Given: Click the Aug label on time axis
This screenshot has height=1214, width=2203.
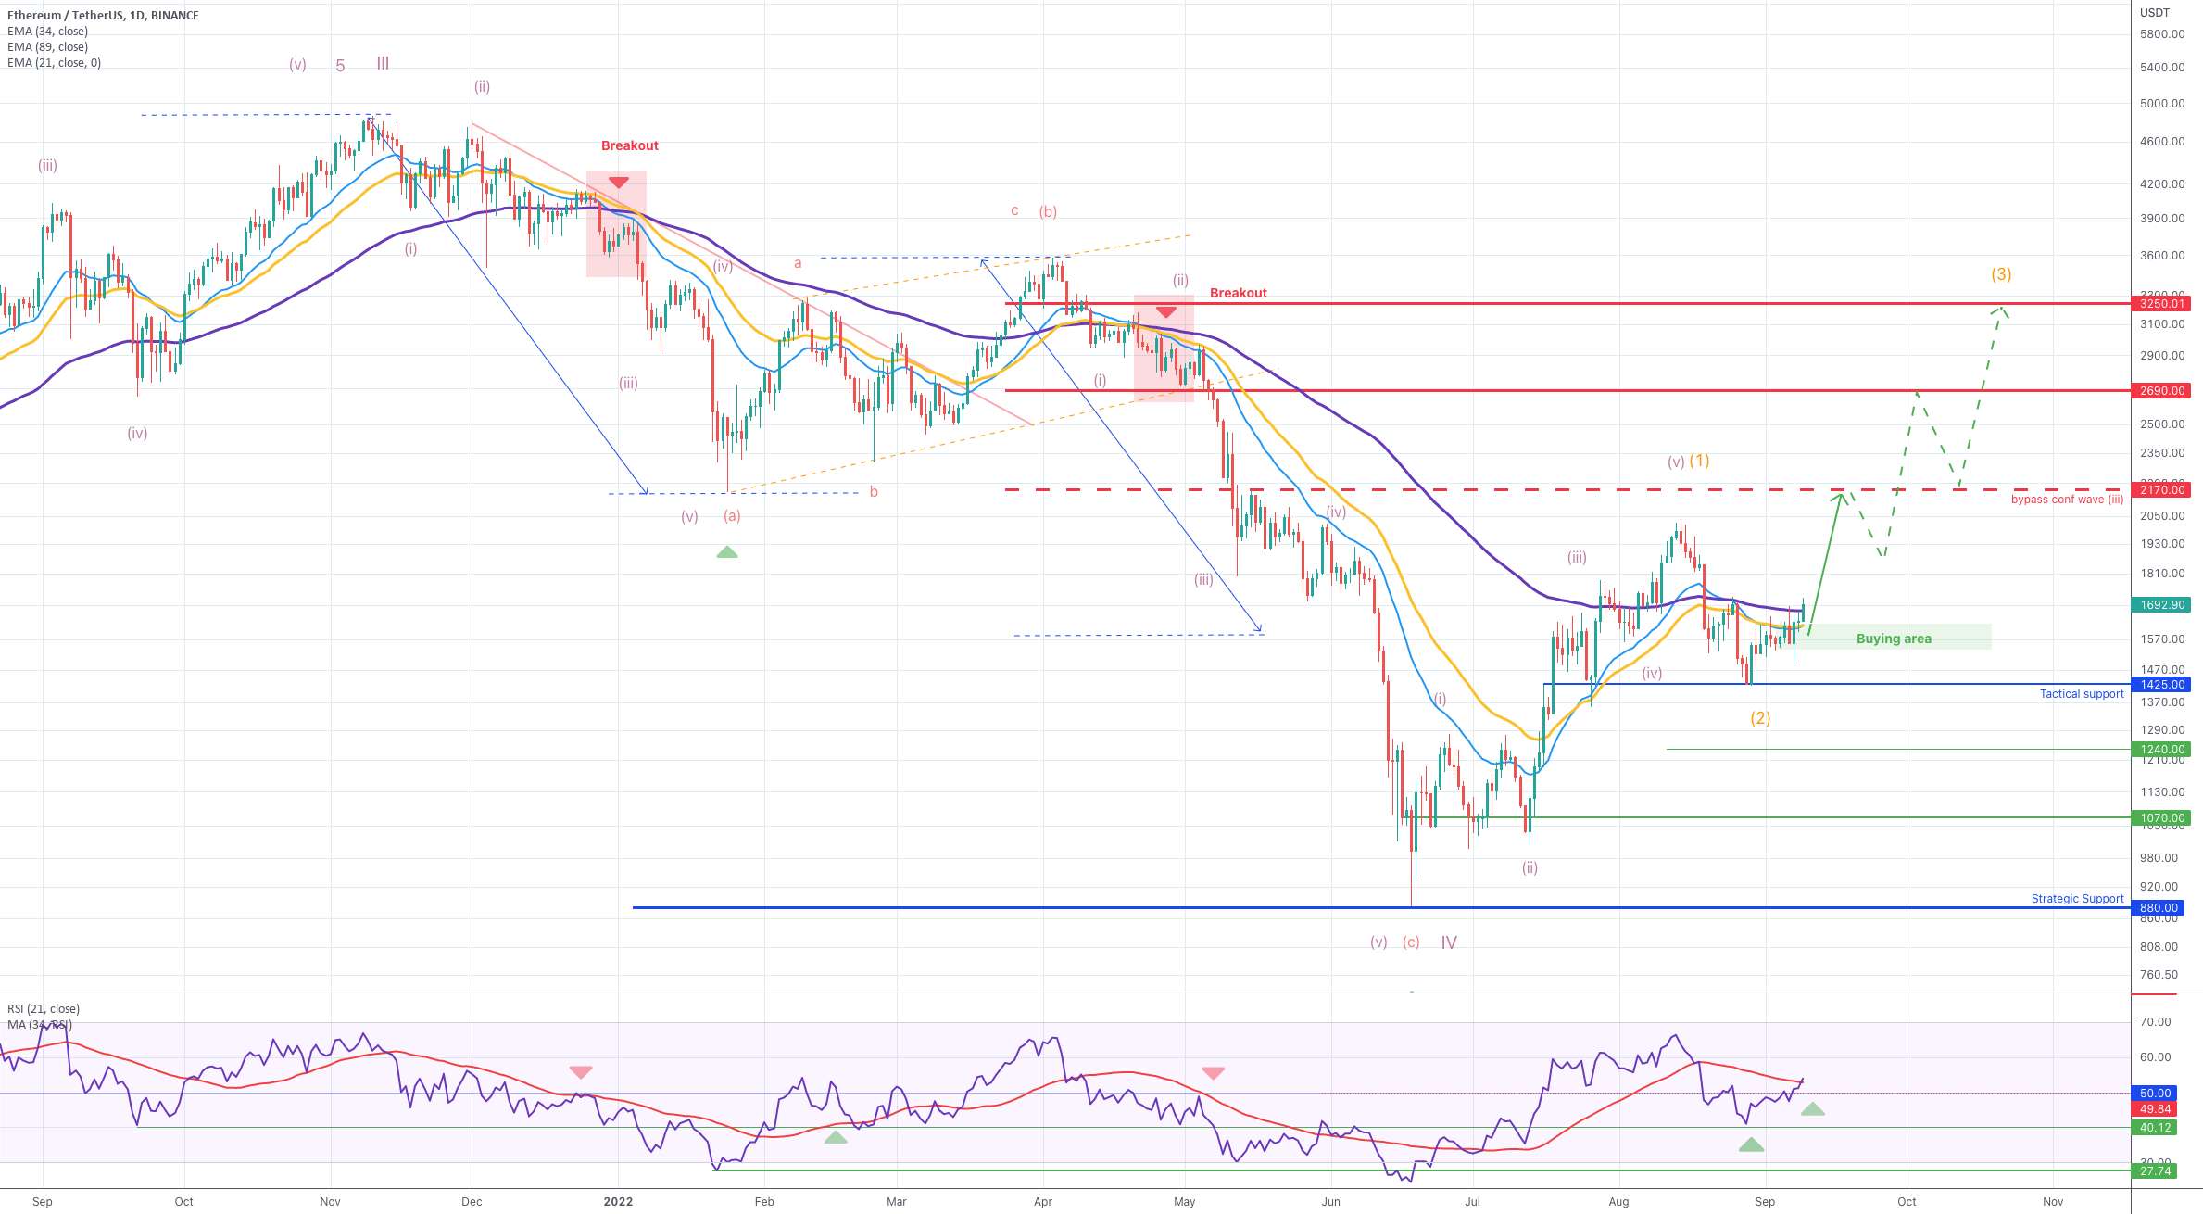Looking at the screenshot, I should [1618, 1202].
